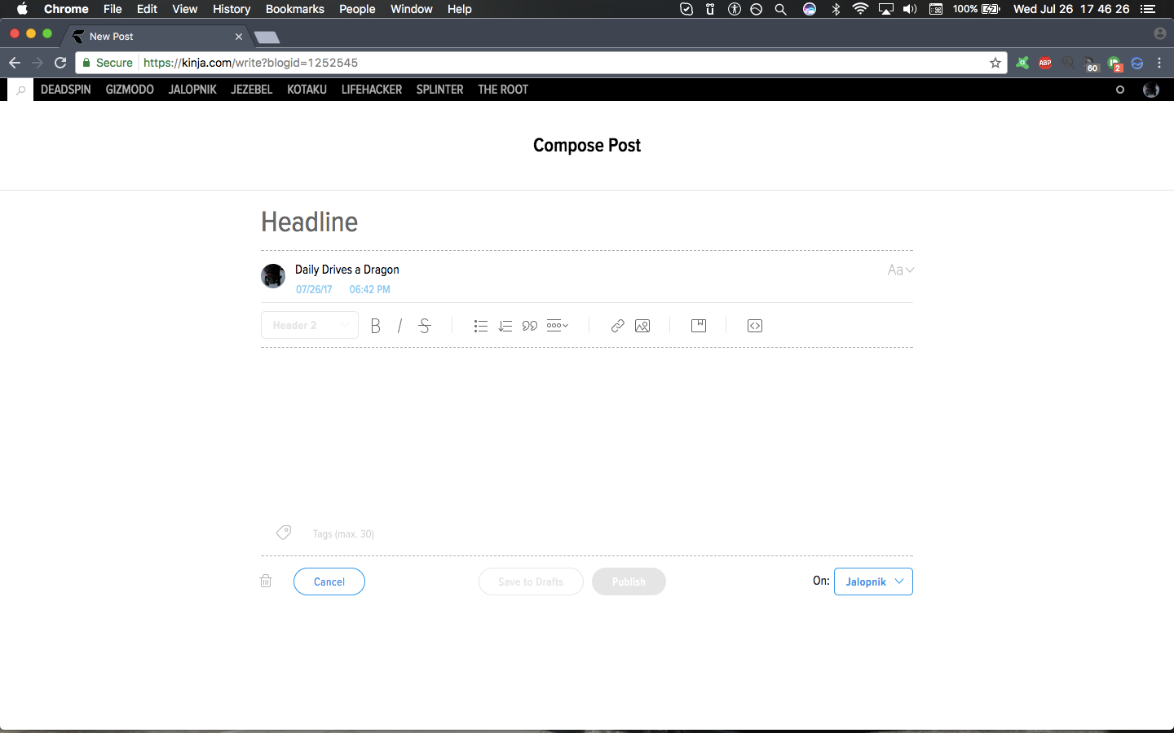Screen dimensions: 1174x733
Task: Click the Secure site info label
Action: pyautogui.click(x=107, y=63)
